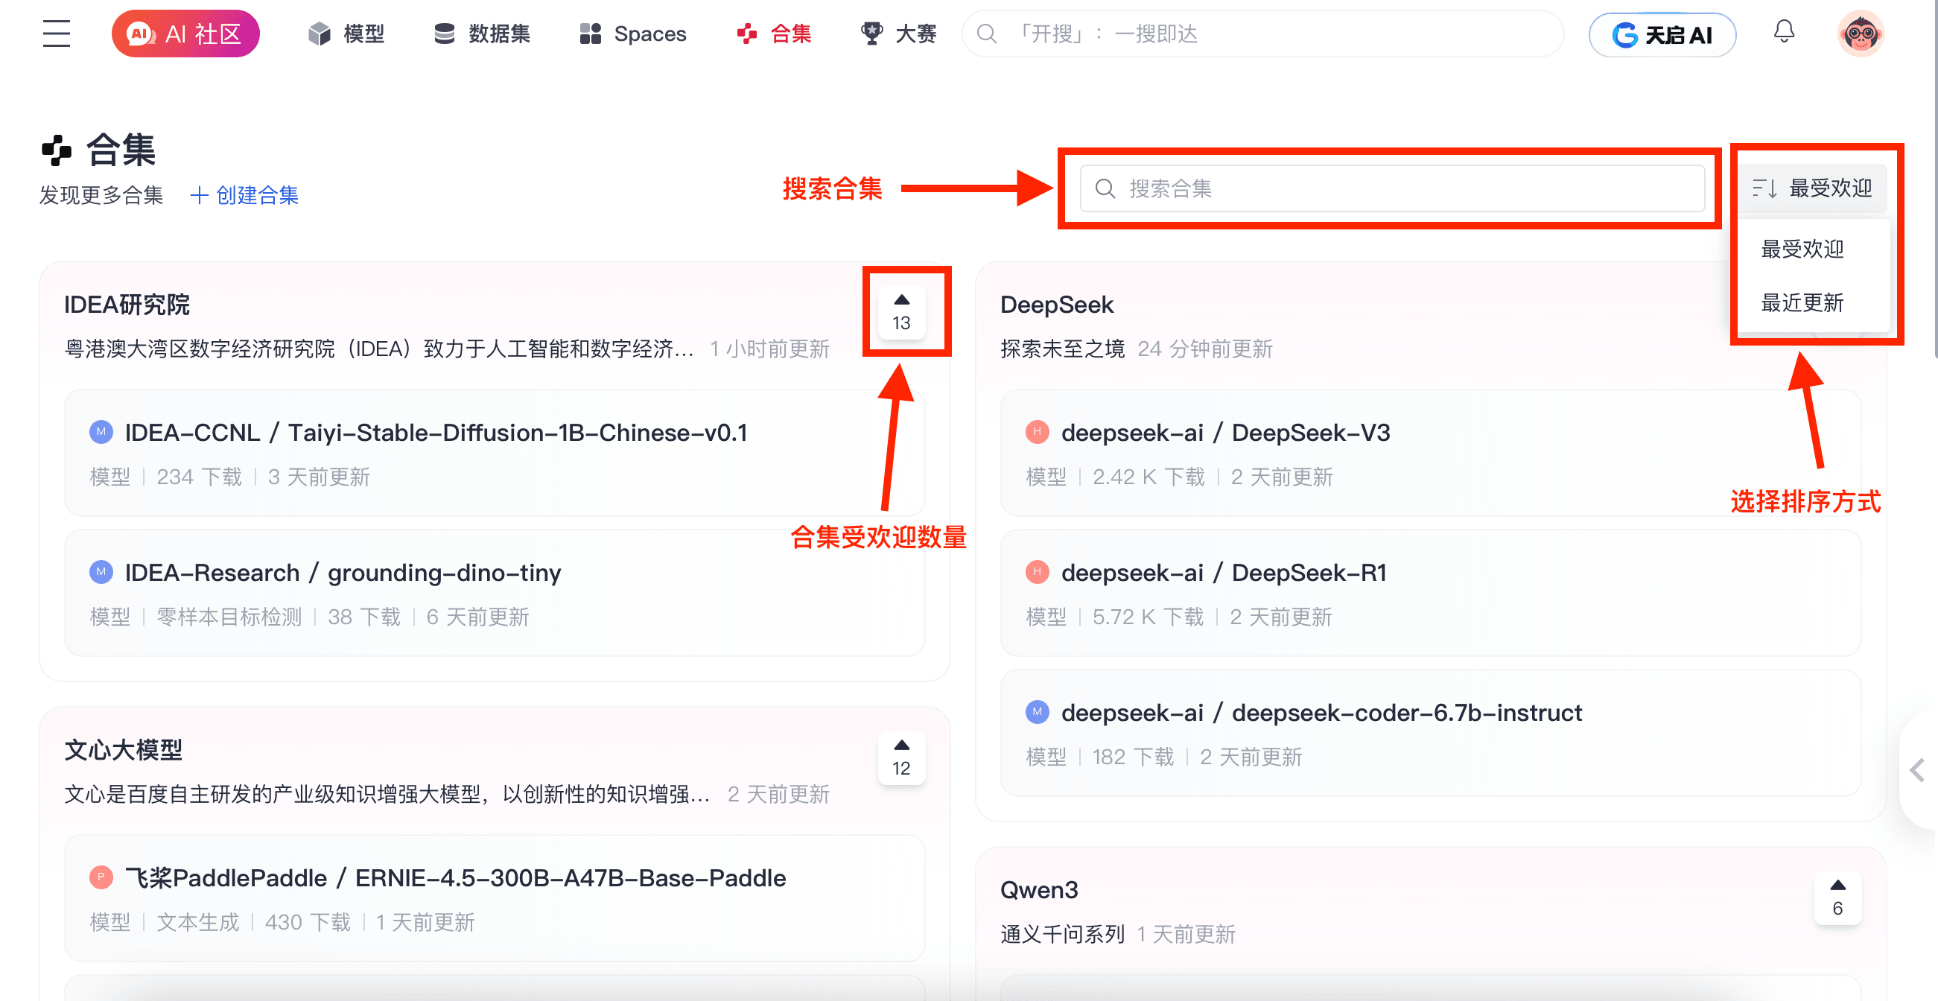Screen dimensions: 1938x1001
Task: Click 发现更多合集 subtitle text
Action: (101, 196)
